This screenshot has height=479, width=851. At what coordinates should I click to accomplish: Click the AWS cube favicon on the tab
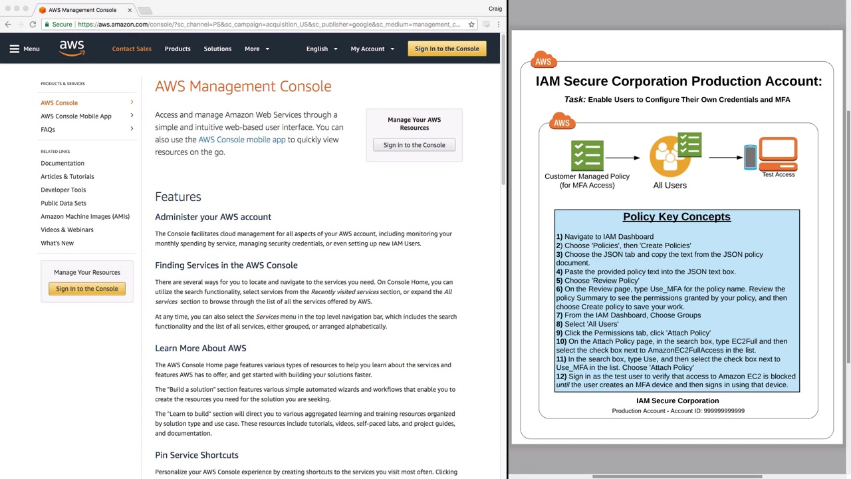tap(43, 10)
